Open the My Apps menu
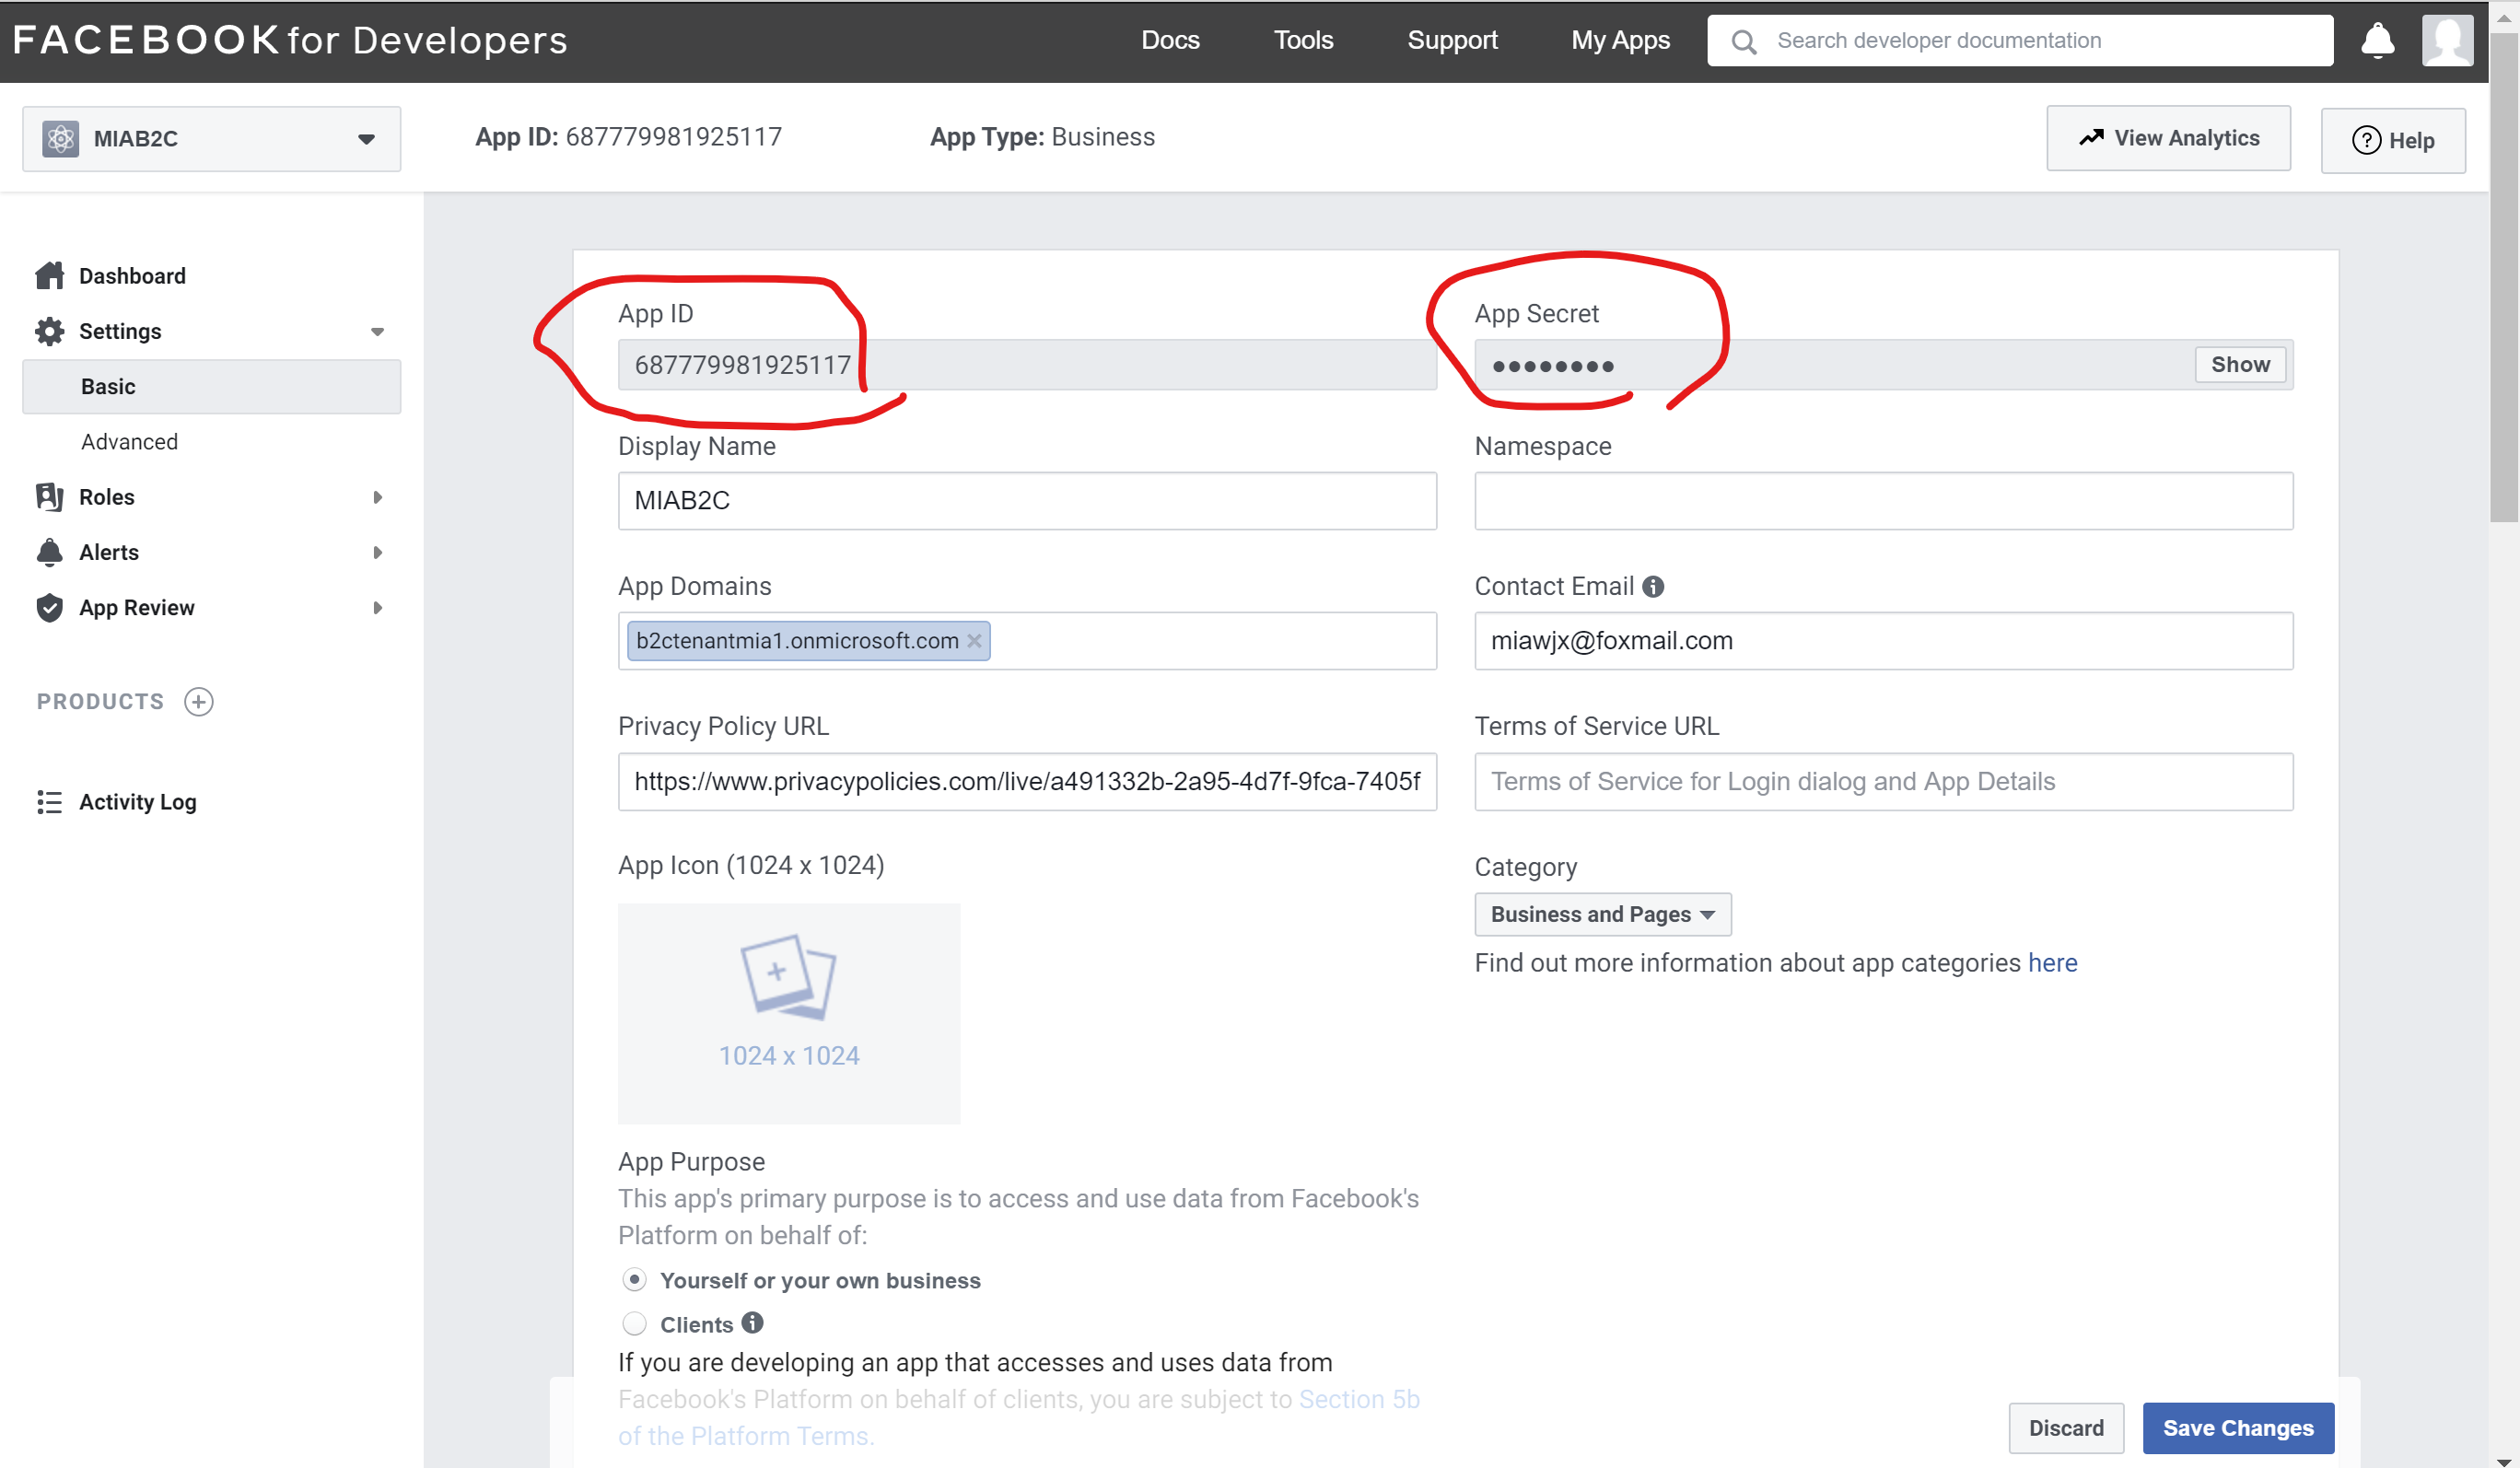 [1619, 41]
